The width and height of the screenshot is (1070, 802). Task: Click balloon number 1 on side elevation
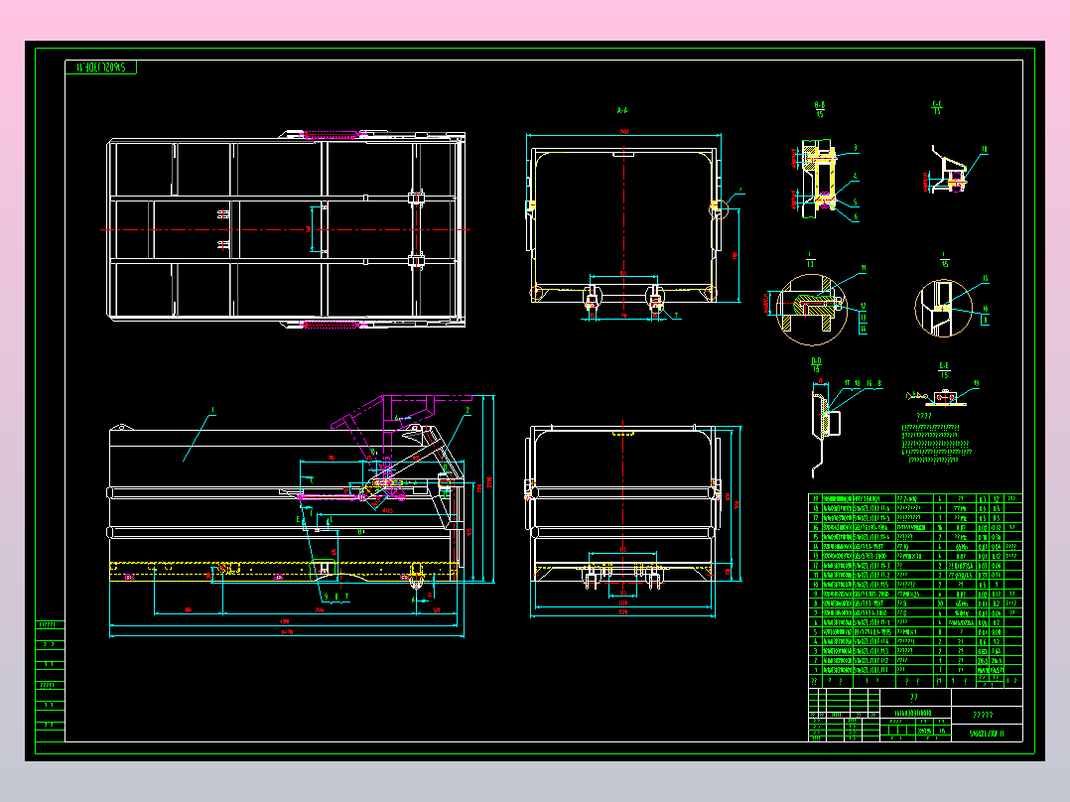point(213,410)
